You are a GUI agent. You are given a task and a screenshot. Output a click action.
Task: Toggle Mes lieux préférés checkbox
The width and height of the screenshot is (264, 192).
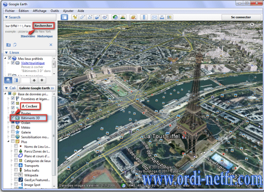pos(10,58)
